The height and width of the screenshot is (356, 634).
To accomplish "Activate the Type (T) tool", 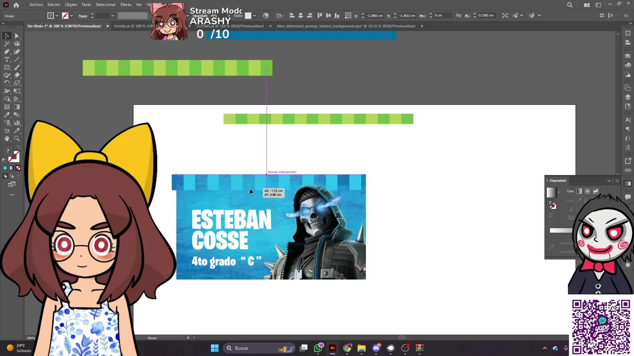I will point(7,59).
